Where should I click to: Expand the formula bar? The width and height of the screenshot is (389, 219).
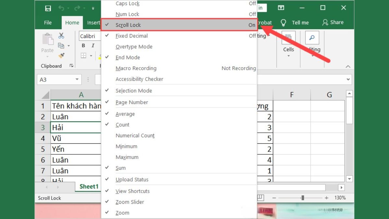pyautogui.click(x=348, y=79)
